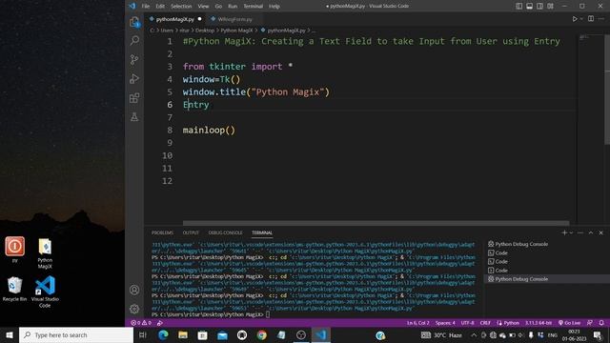
Task: Close the terminal panel
Action: [x=601, y=232]
